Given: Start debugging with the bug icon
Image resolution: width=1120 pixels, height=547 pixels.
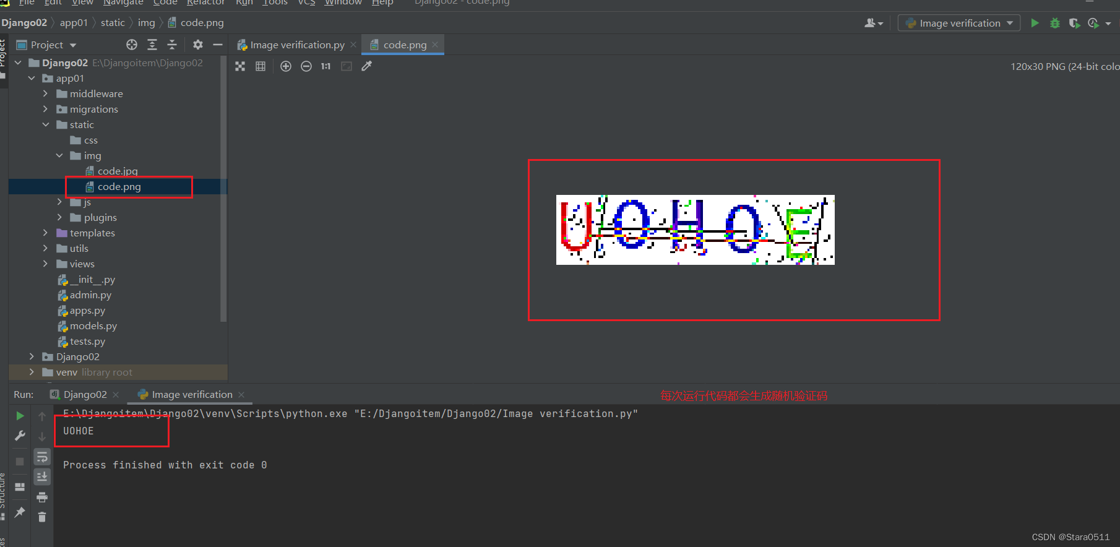Looking at the screenshot, I should [1055, 23].
